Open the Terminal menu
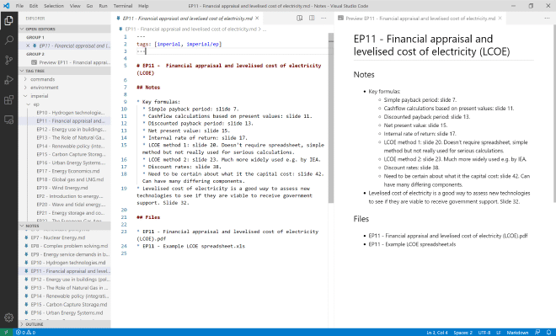This screenshot has width=556, height=336. 123,6
